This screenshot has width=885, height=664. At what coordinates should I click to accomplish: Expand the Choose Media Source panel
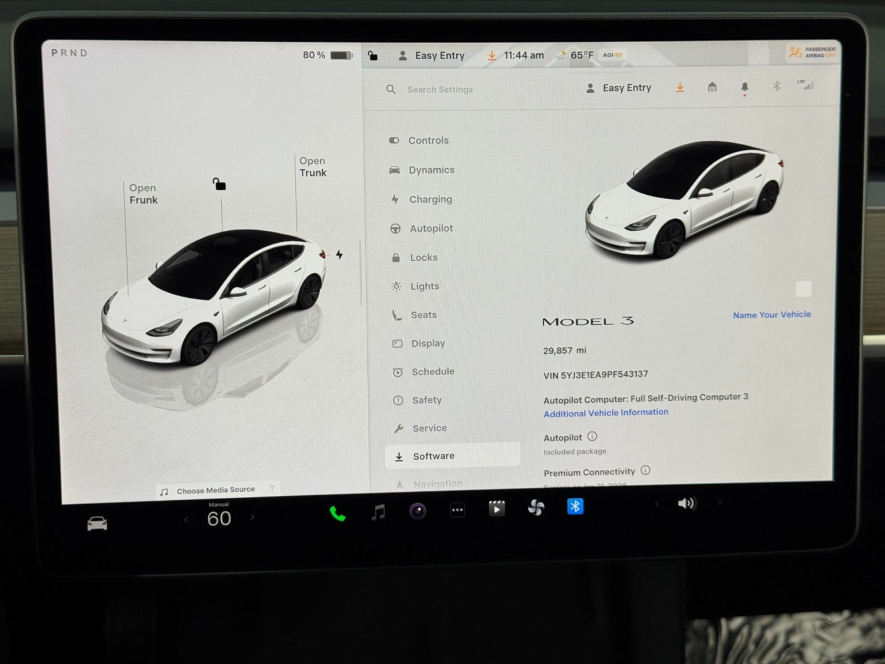pos(216,490)
